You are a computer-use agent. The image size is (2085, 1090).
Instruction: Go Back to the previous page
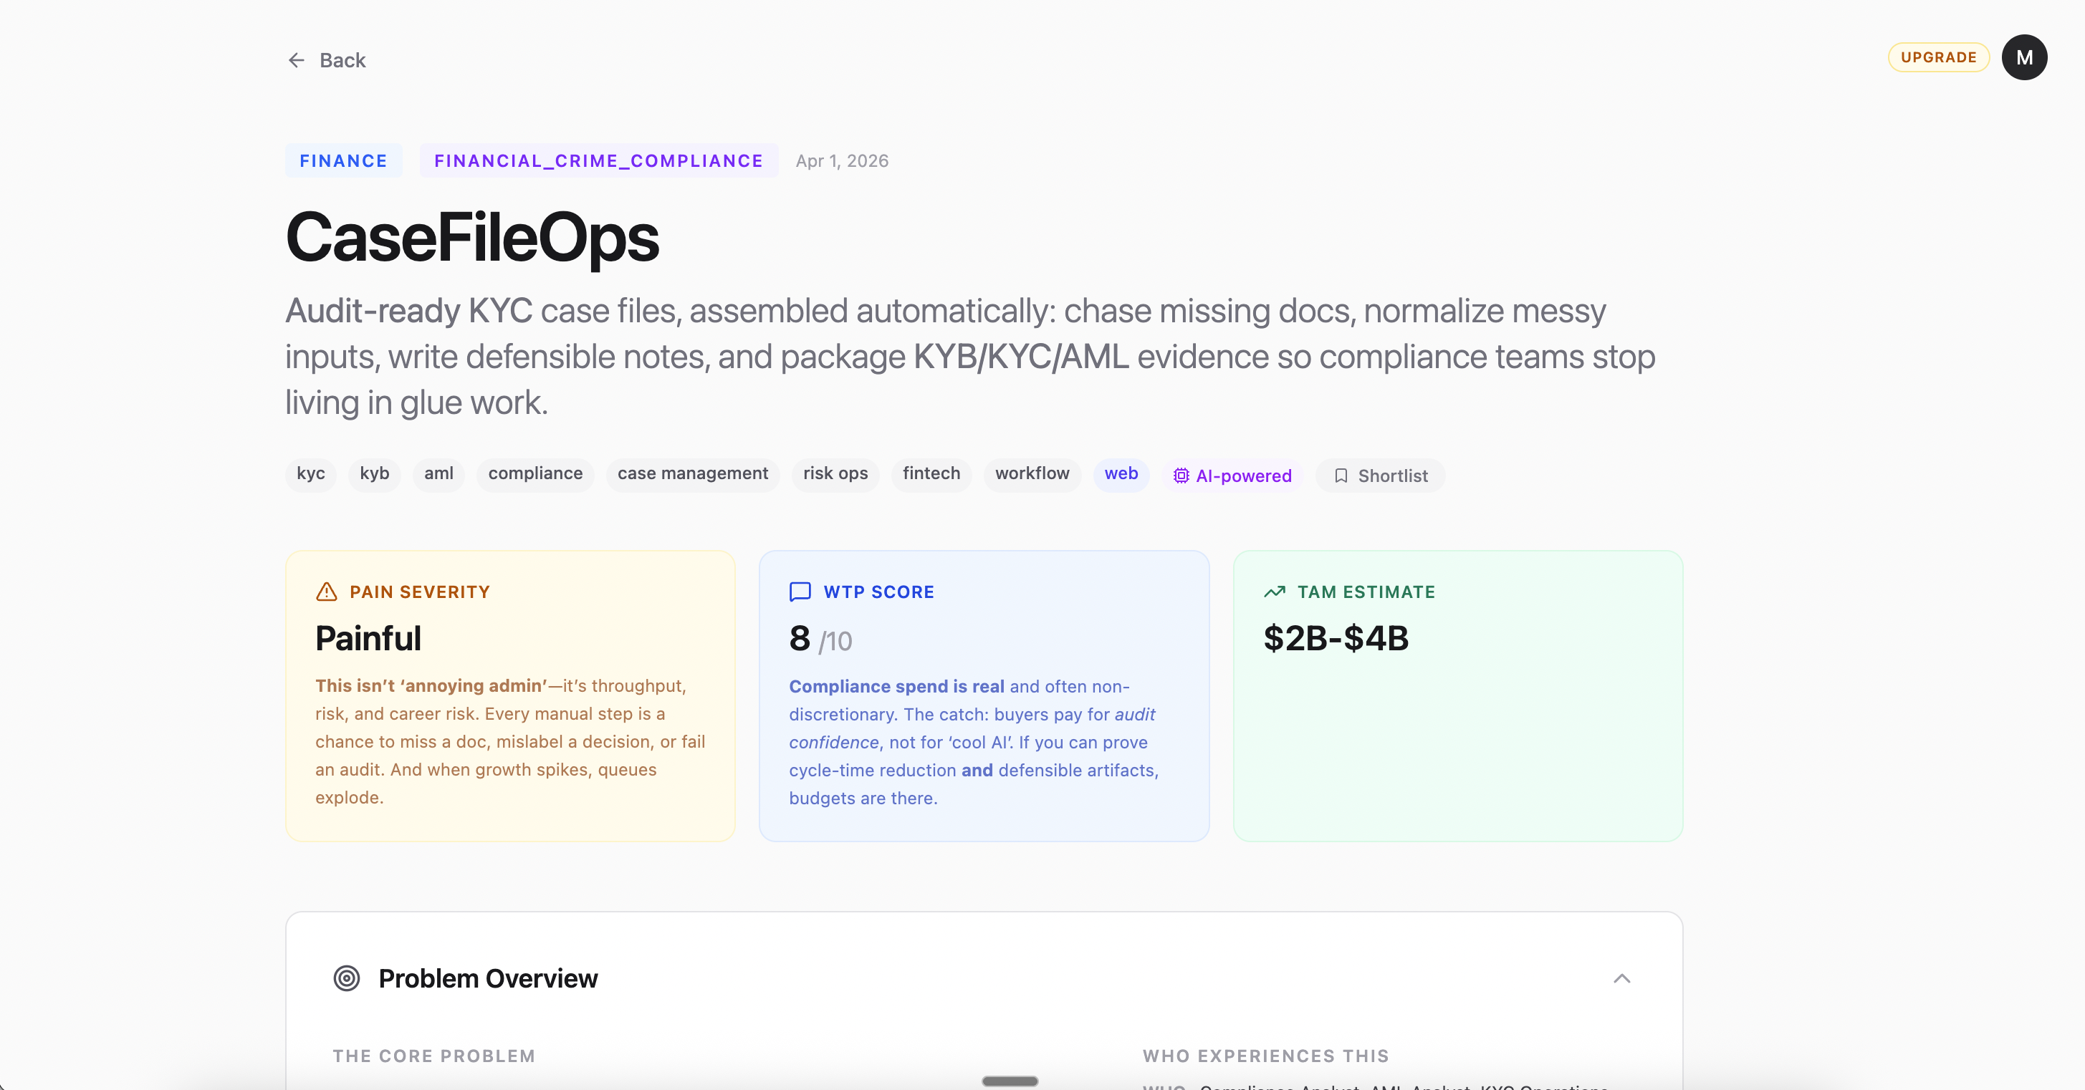point(342,61)
